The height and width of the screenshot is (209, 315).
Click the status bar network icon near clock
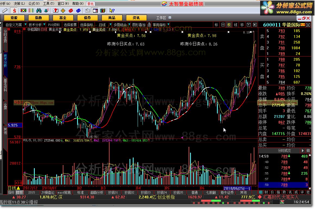point(282,202)
